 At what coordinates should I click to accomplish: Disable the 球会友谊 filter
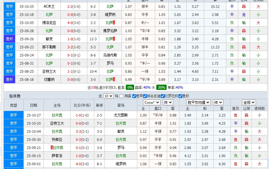[x=145, y=97]
